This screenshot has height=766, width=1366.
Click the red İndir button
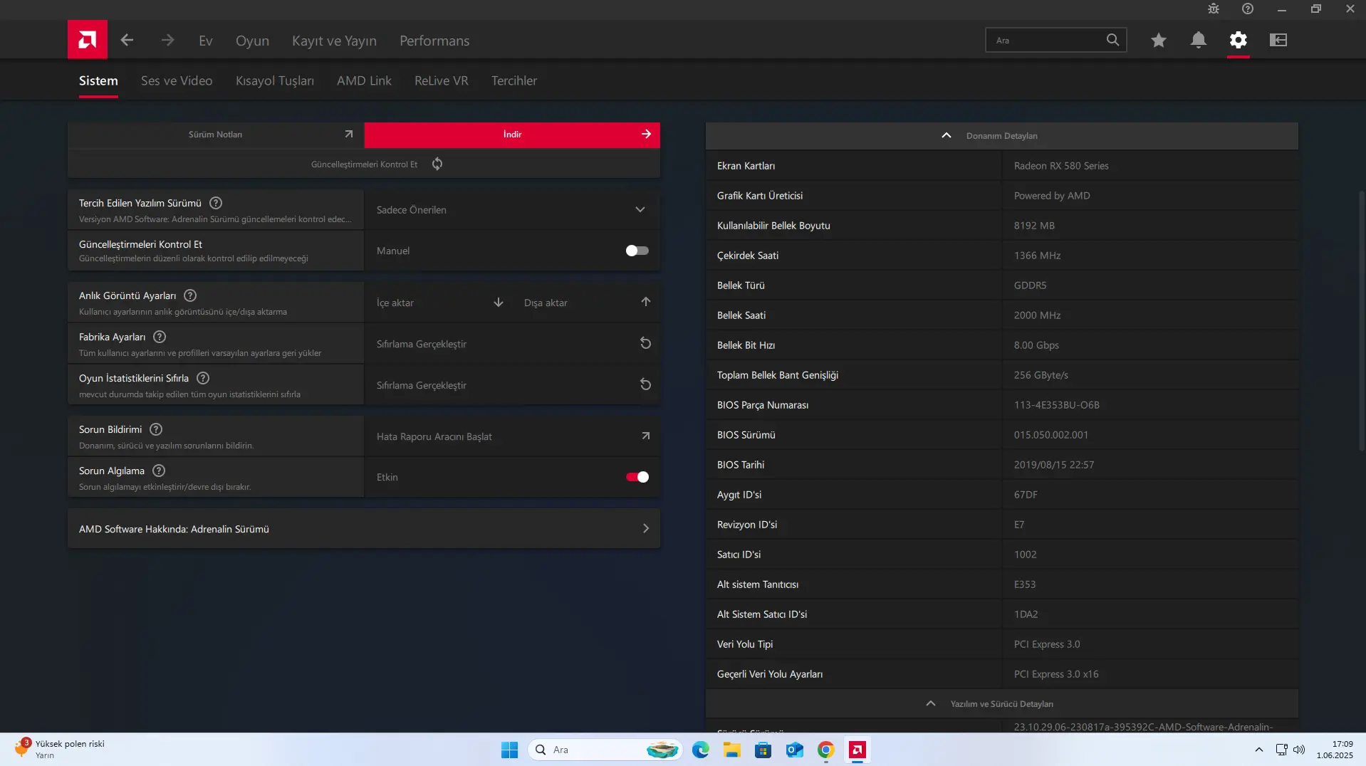(x=512, y=135)
